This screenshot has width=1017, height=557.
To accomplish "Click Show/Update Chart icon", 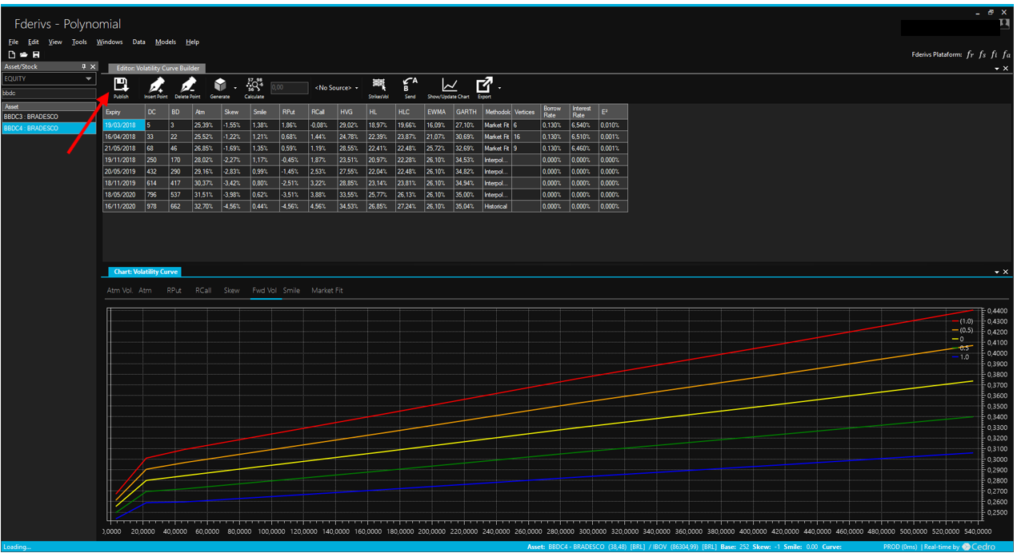I will point(449,86).
